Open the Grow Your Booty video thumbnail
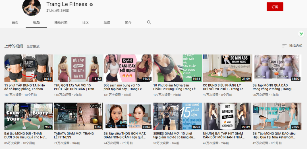This screenshot has height=149, width=307. tap(29, 116)
